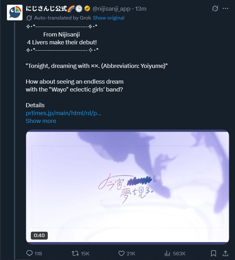Click the Grok icon at top right
The height and width of the screenshot is (260, 235).
click(215, 8)
